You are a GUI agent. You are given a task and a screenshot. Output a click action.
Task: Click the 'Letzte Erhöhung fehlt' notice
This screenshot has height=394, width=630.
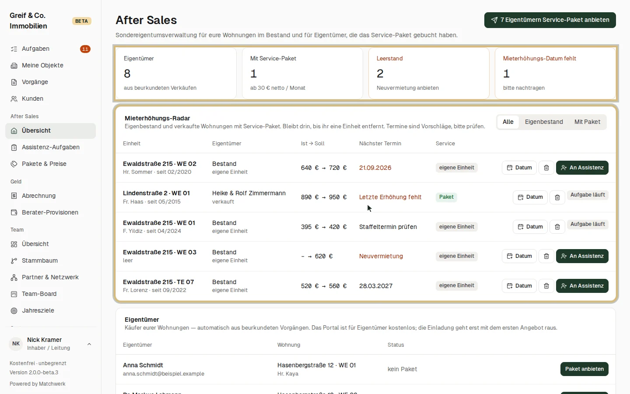pyautogui.click(x=390, y=197)
